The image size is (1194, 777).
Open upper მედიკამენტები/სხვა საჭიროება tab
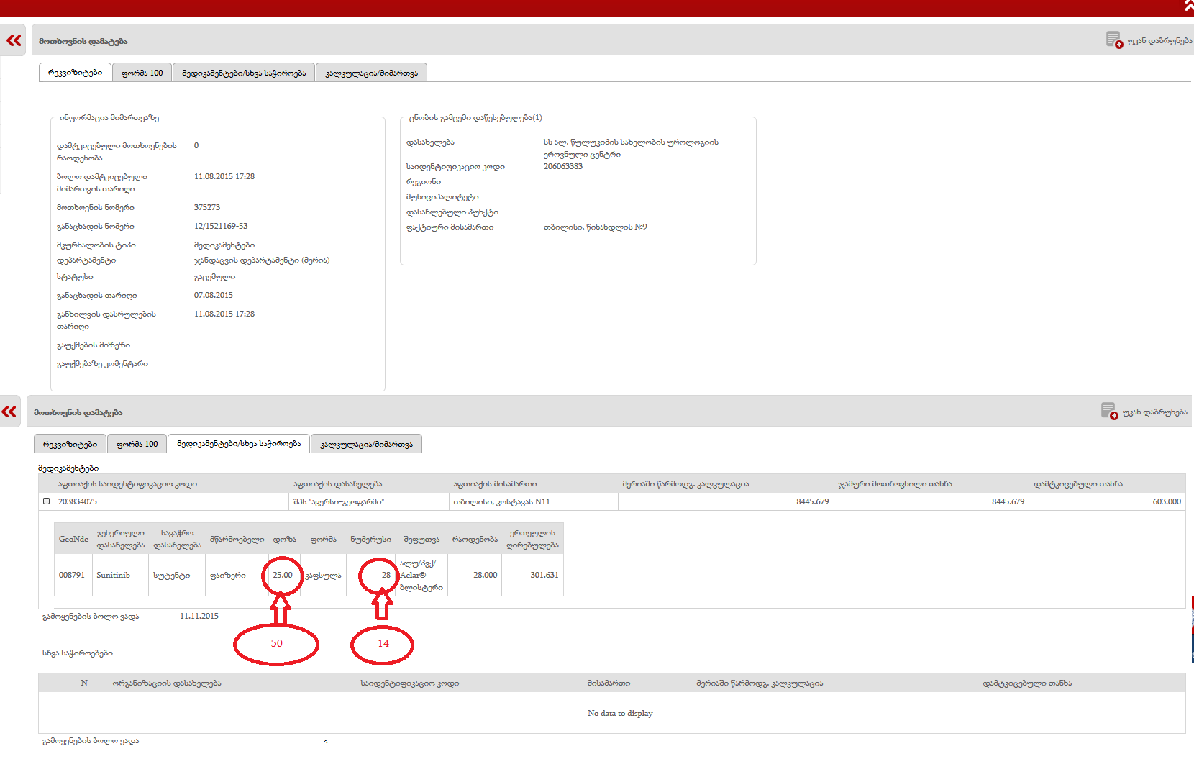pos(243,73)
